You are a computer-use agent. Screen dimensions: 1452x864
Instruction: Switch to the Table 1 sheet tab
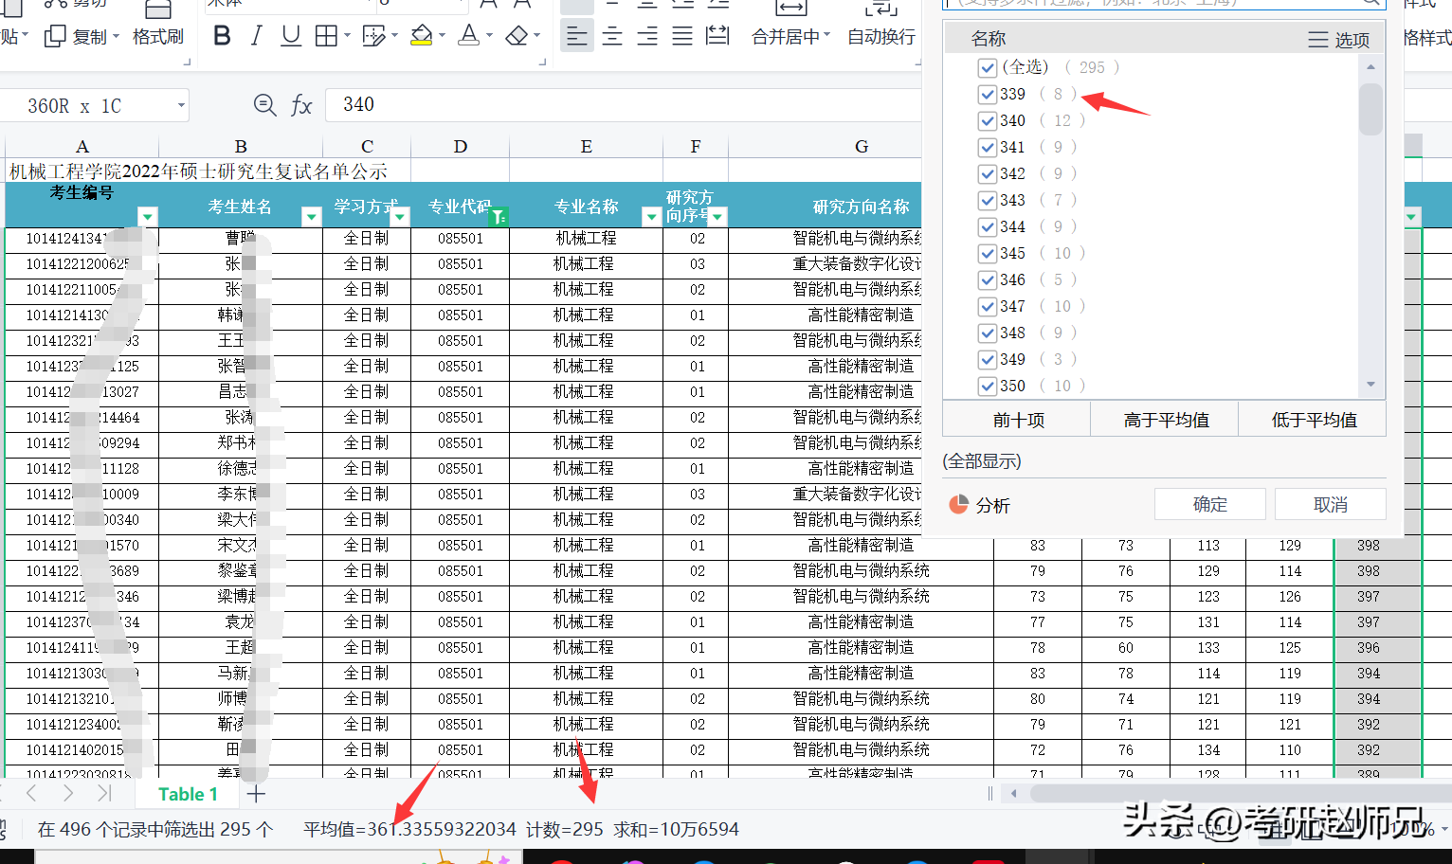(x=188, y=794)
